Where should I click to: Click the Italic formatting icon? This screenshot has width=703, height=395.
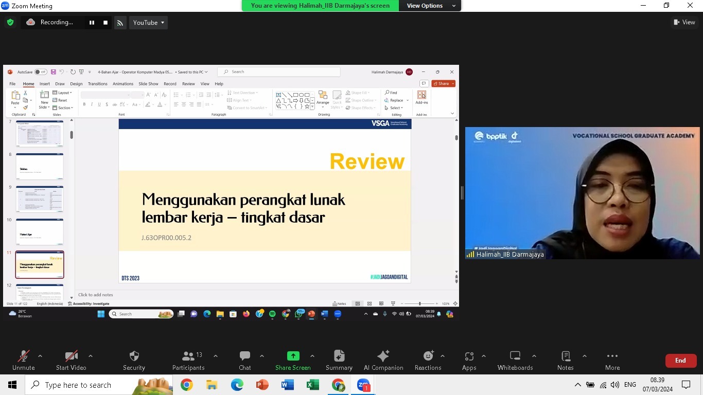point(91,104)
